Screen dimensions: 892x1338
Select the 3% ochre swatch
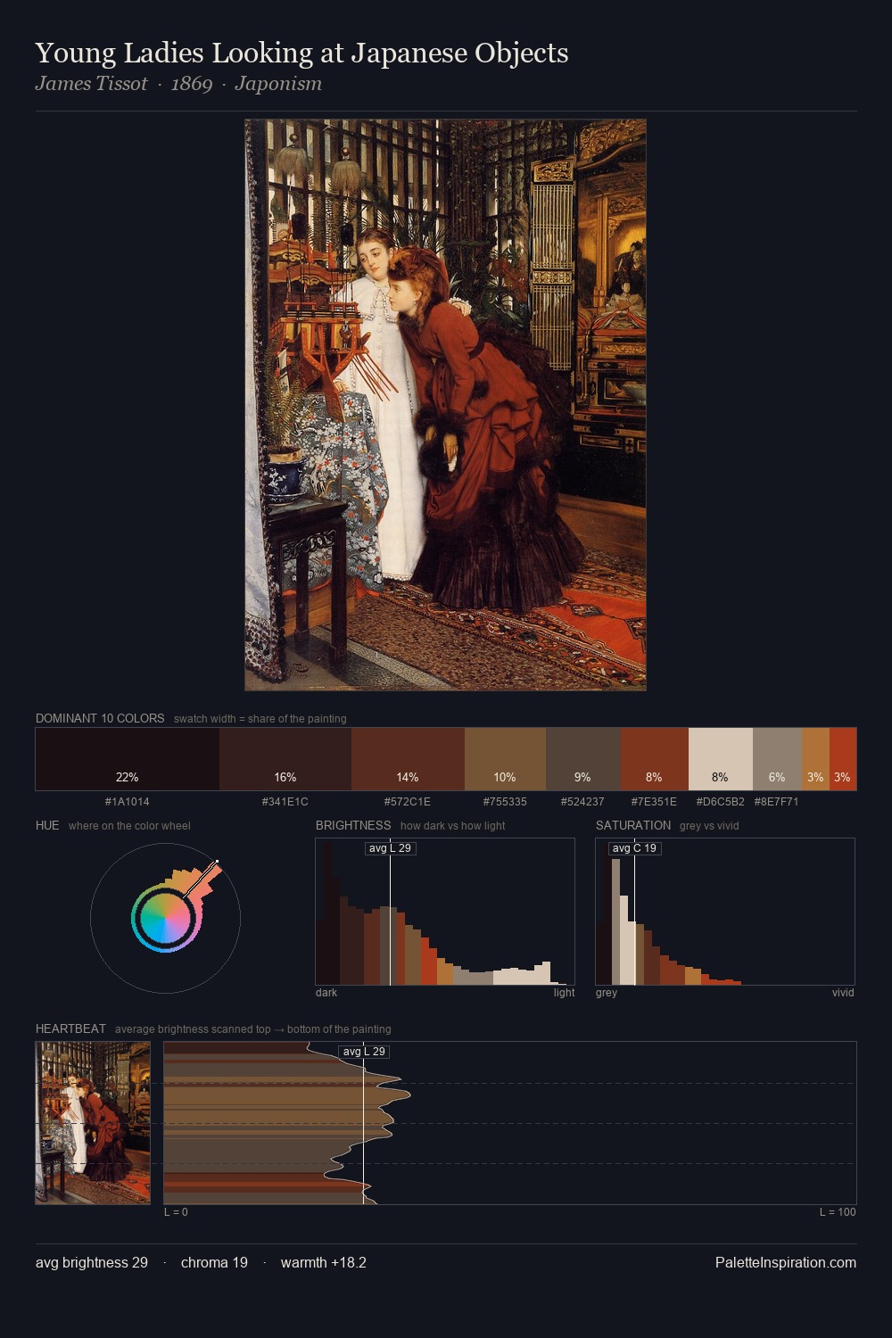coord(815,759)
